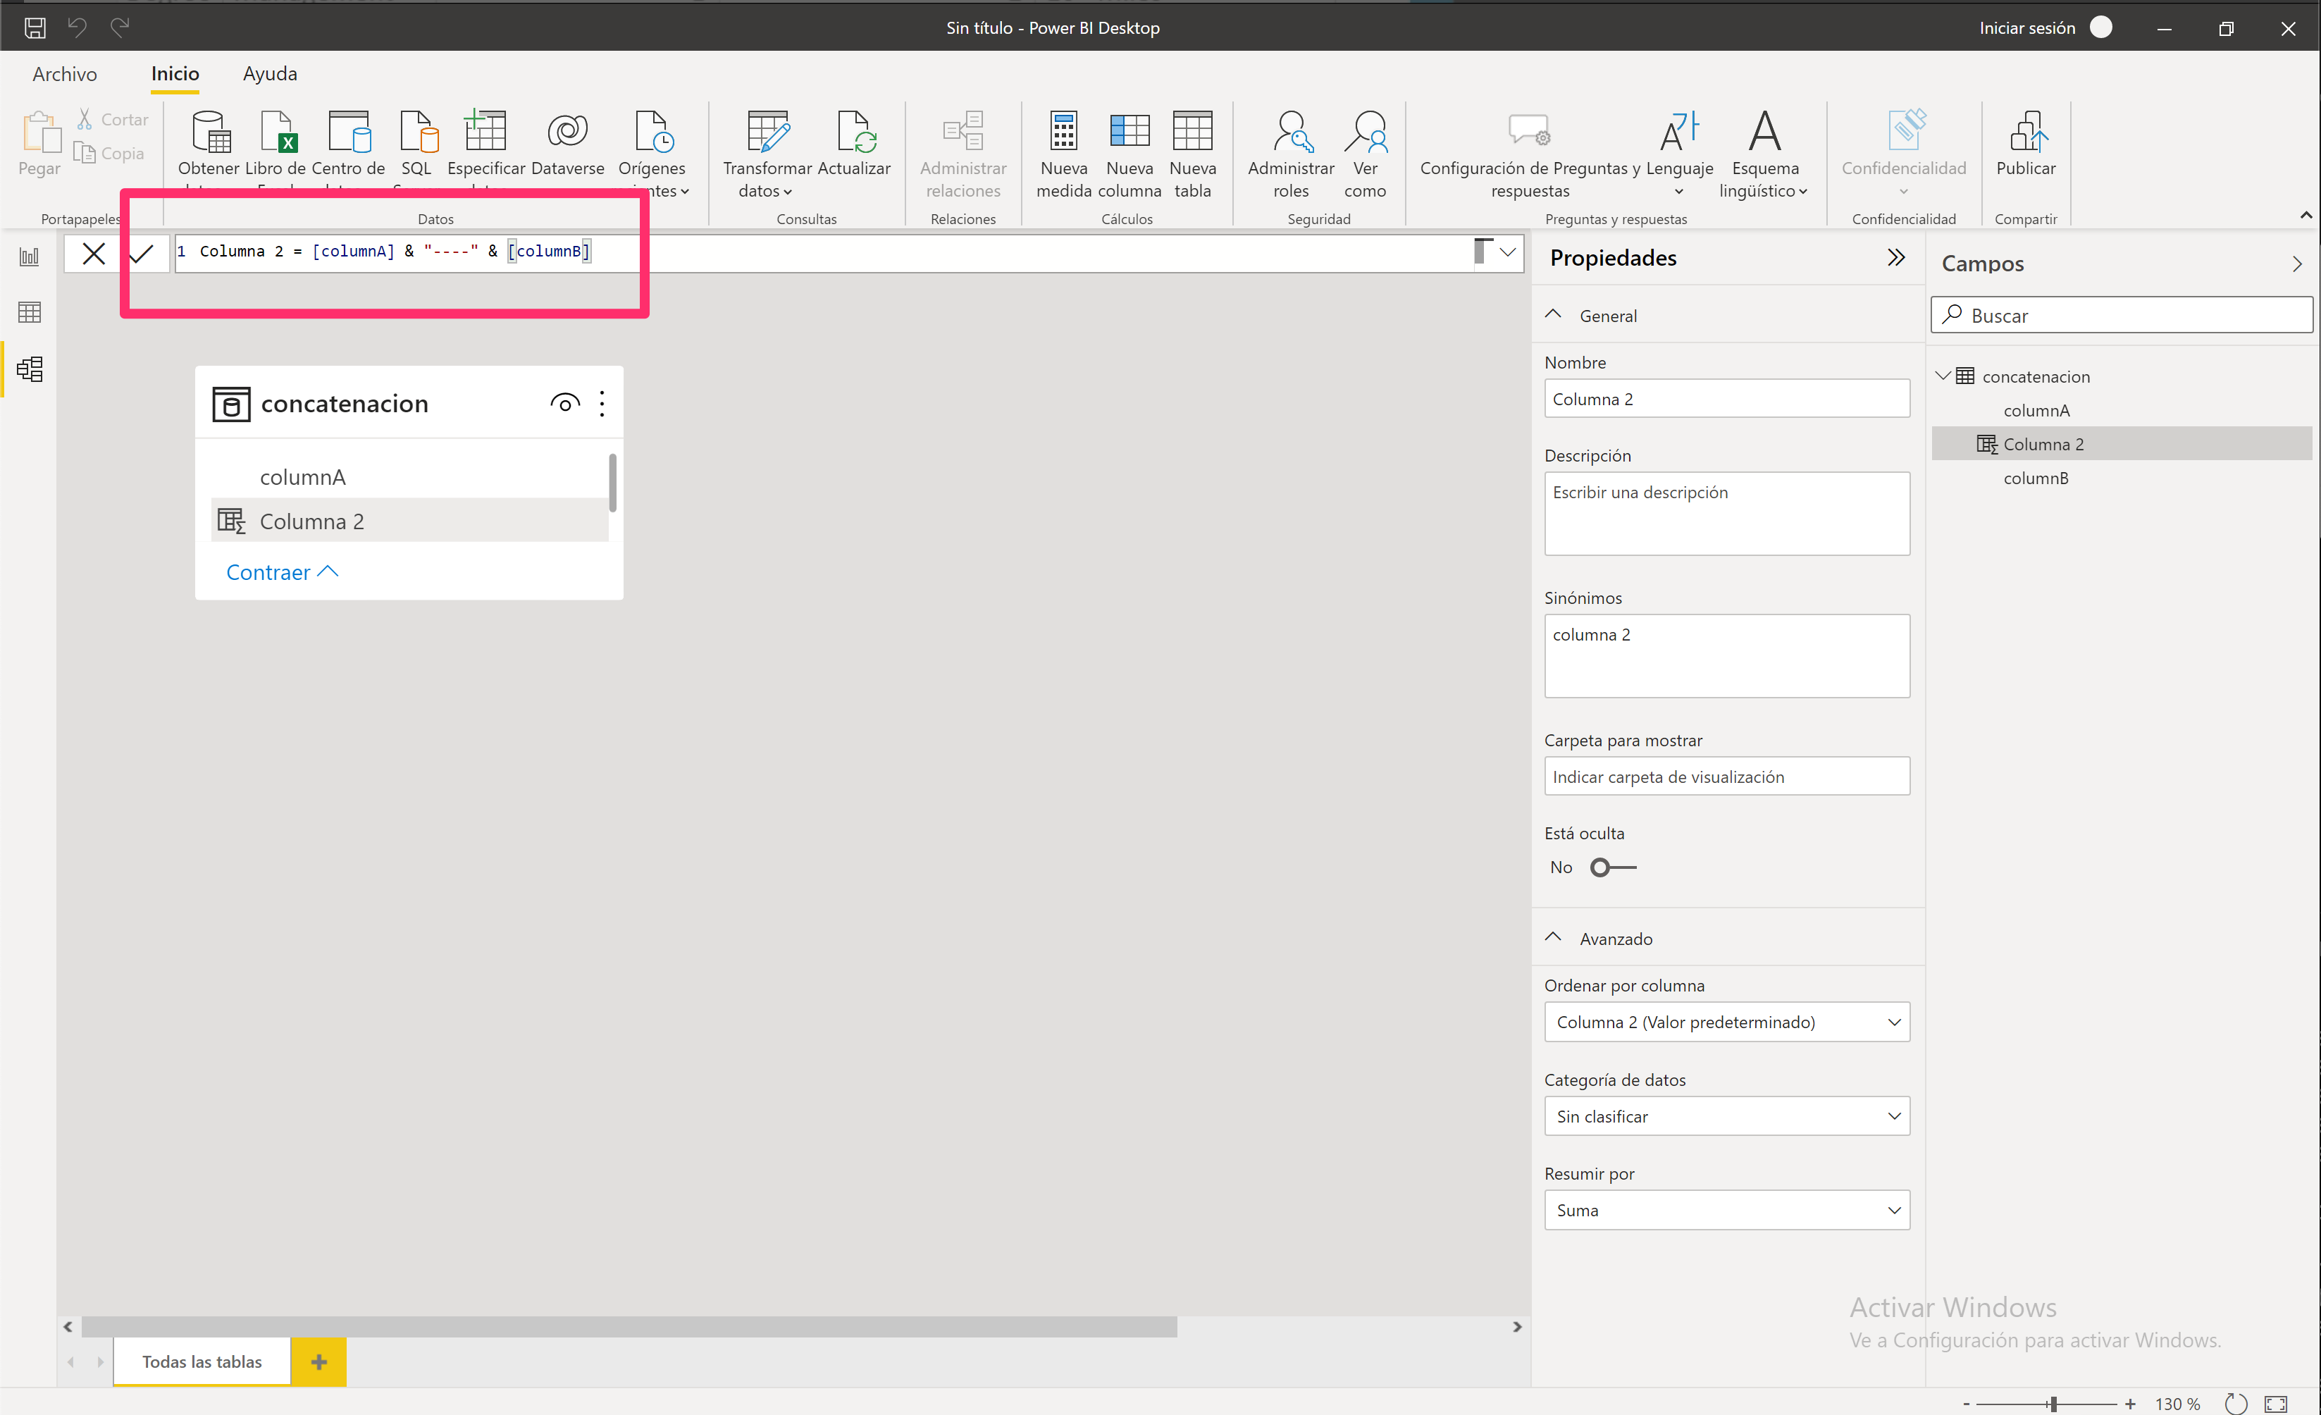Collapse the ribbon arrow
The width and height of the screenshot is (2321, 1415).
[2306, 216]
